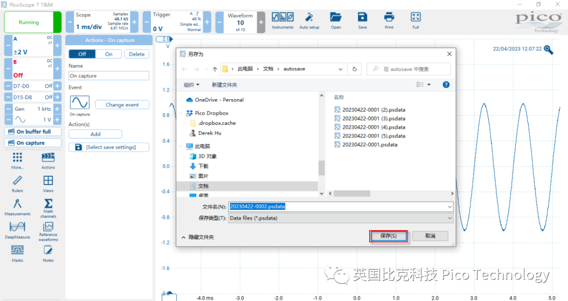Open the Notes tool
Viewport: 568px width, 301px height.
tap(48, 250)
